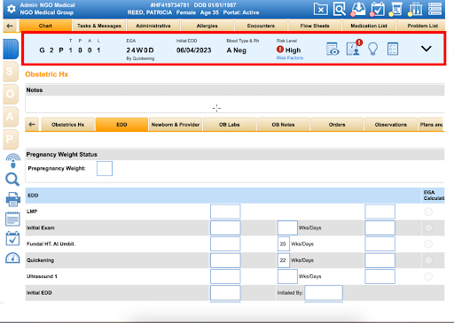
Task: Open the Tasks & Messages tab
Action: [99, 26]
